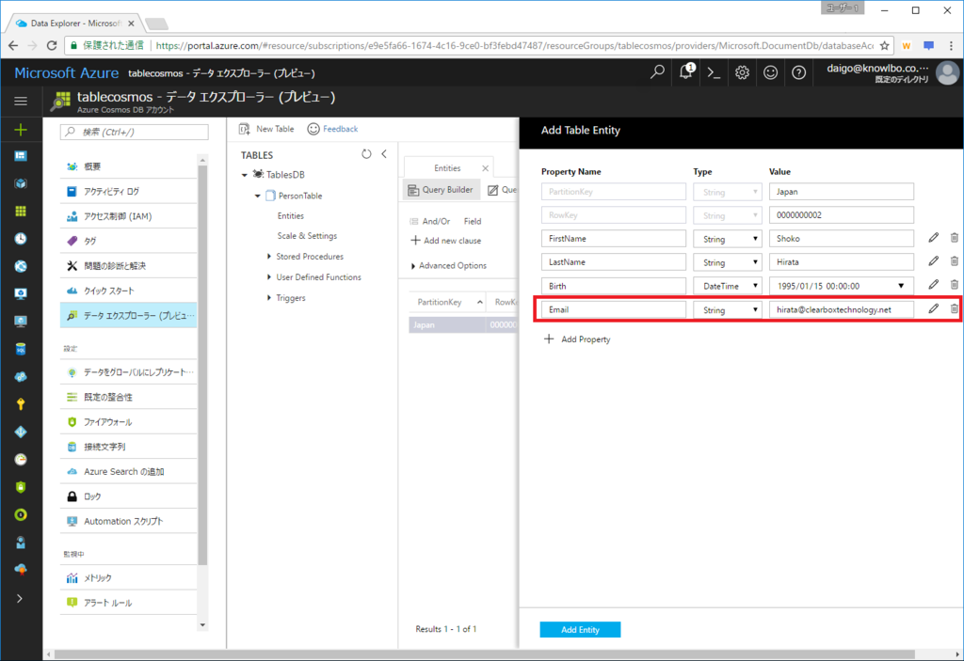964x661 pixels.
Task: Expand the bottom left rail chevron
Action: click(x=20, y=598)
